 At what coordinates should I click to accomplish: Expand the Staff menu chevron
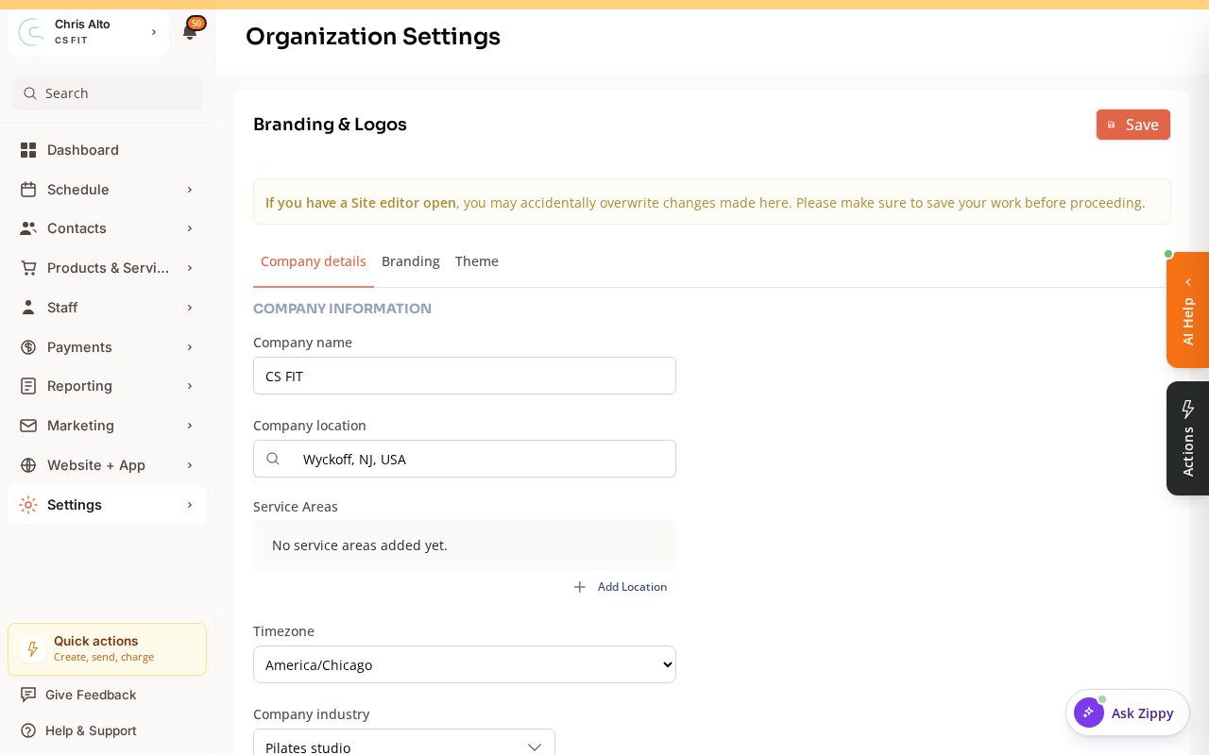190,308
